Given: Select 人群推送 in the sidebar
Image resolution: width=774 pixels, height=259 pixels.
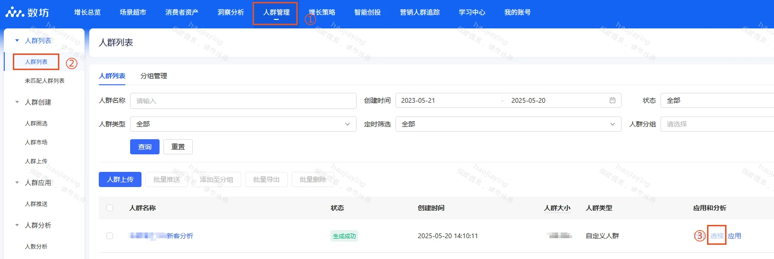Looking at the screenshot, I should 36,204.
